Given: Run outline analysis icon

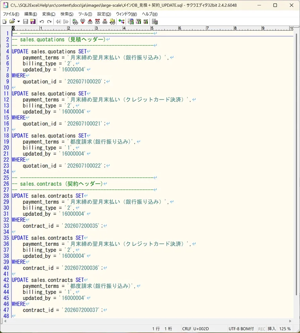Looking at the screenshot, I should click(121, 21).
